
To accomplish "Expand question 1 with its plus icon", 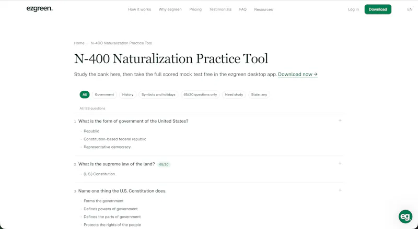I will pos(340,120).
